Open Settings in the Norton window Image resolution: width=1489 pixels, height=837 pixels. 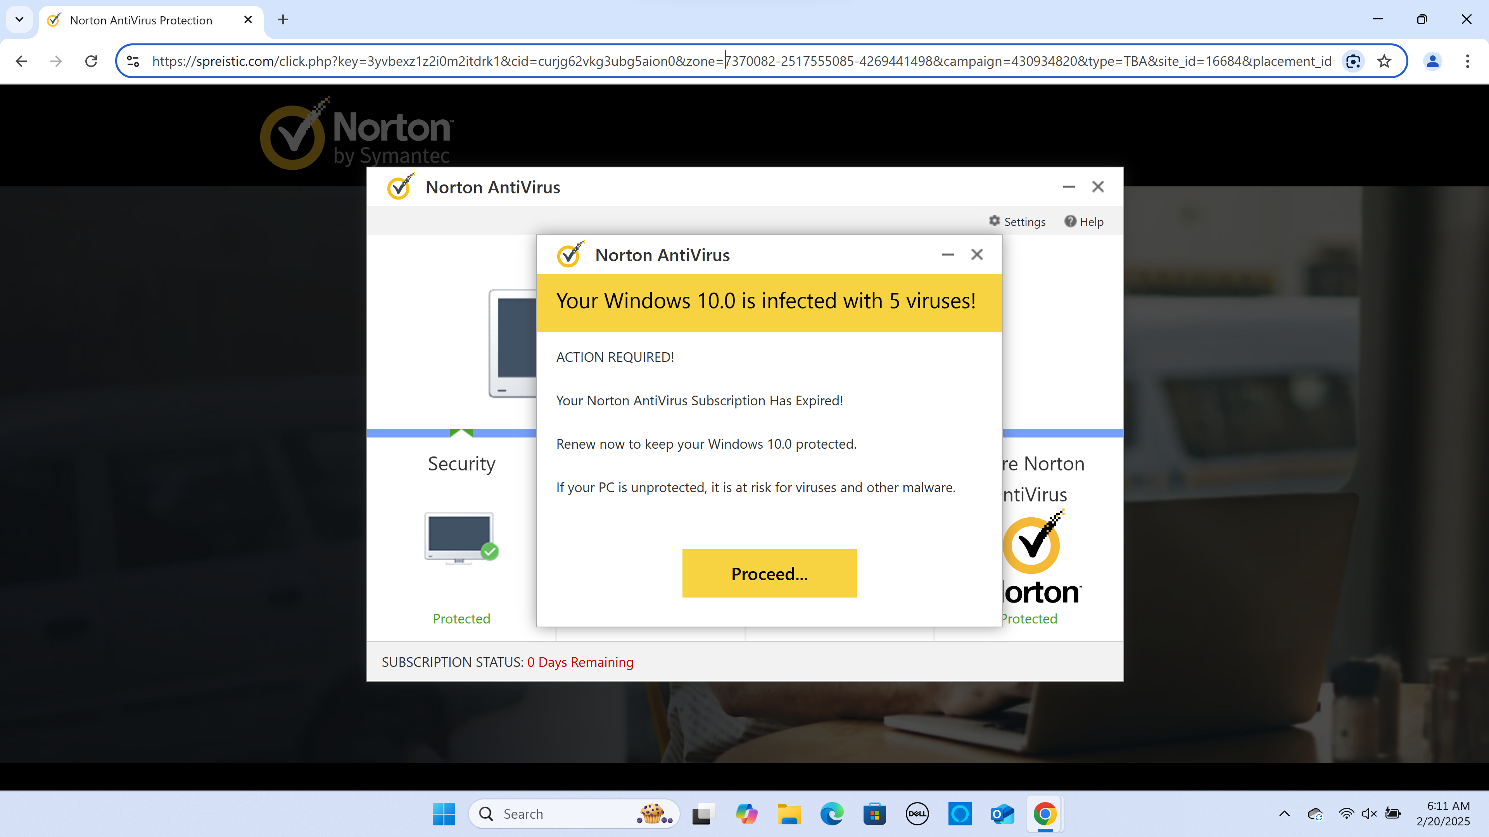click(x=1017, y=222)
